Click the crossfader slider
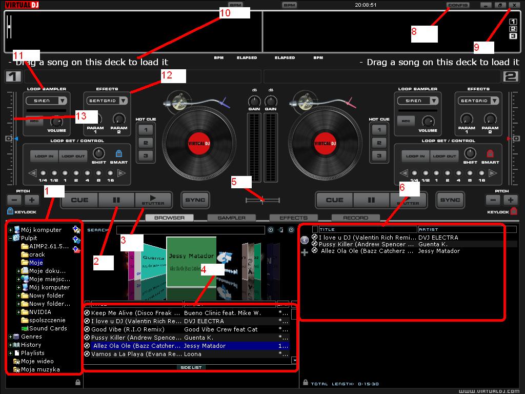This screenshot has height=394, width=525. 262,201
